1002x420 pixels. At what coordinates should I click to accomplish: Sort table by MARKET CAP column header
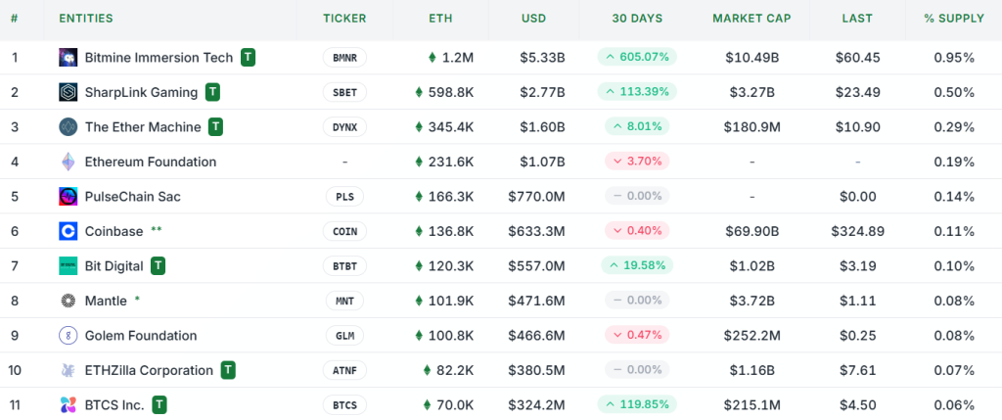pyautogui.click(x=750, y=19)
